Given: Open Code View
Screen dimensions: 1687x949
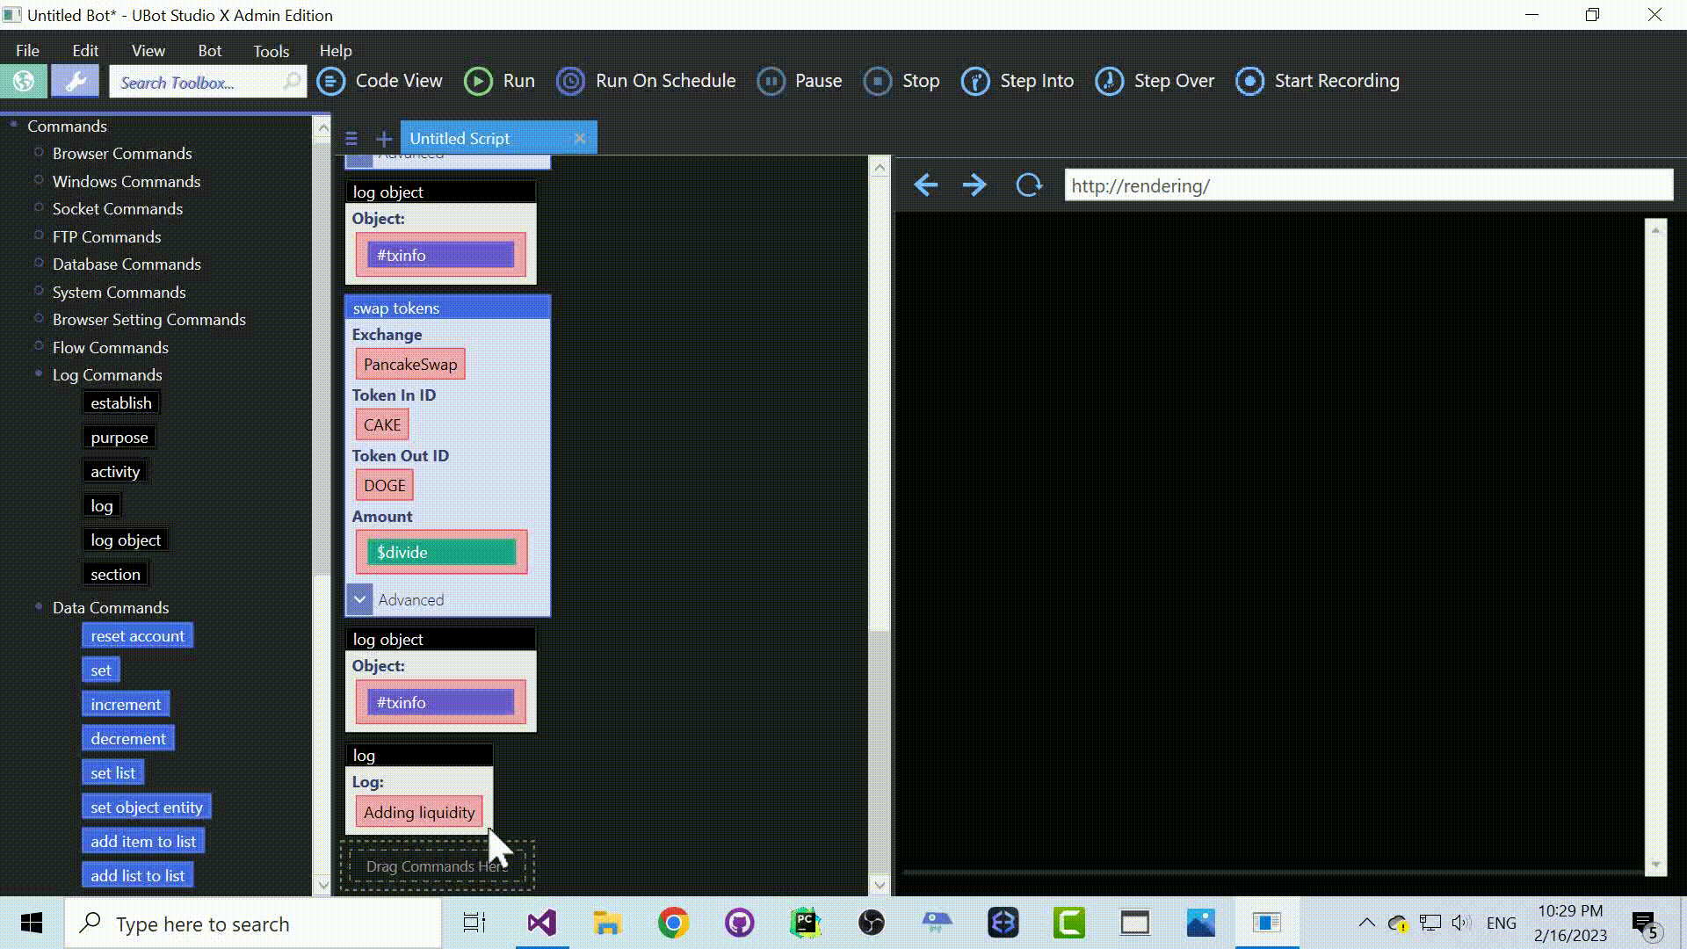Looking at the screenshot, I should click(x=380, y=81).
